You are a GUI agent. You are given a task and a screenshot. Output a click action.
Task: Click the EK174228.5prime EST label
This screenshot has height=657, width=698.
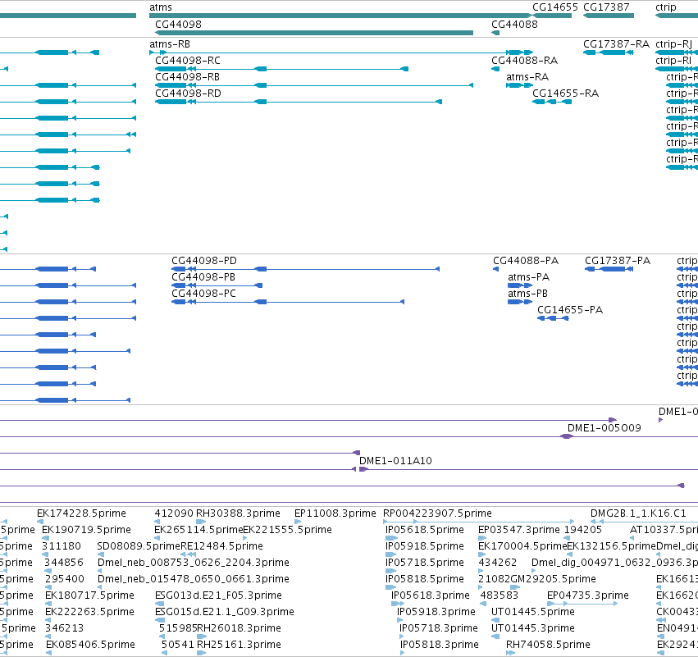pyautogui.click(x=81, y=513)
